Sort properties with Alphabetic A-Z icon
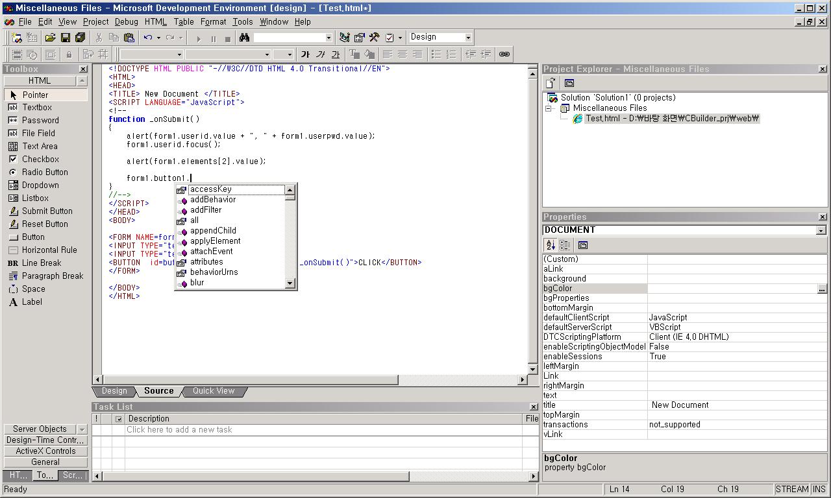831x498 pixels. pyautogui.click(x=550, y=245)
